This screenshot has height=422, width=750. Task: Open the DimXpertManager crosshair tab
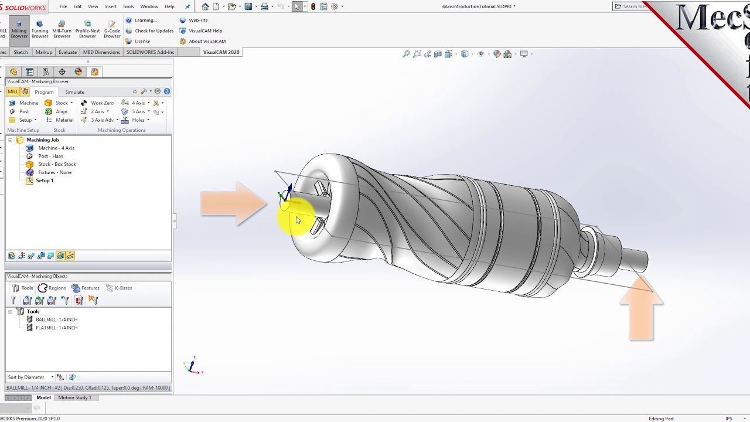tap(62, 72)
